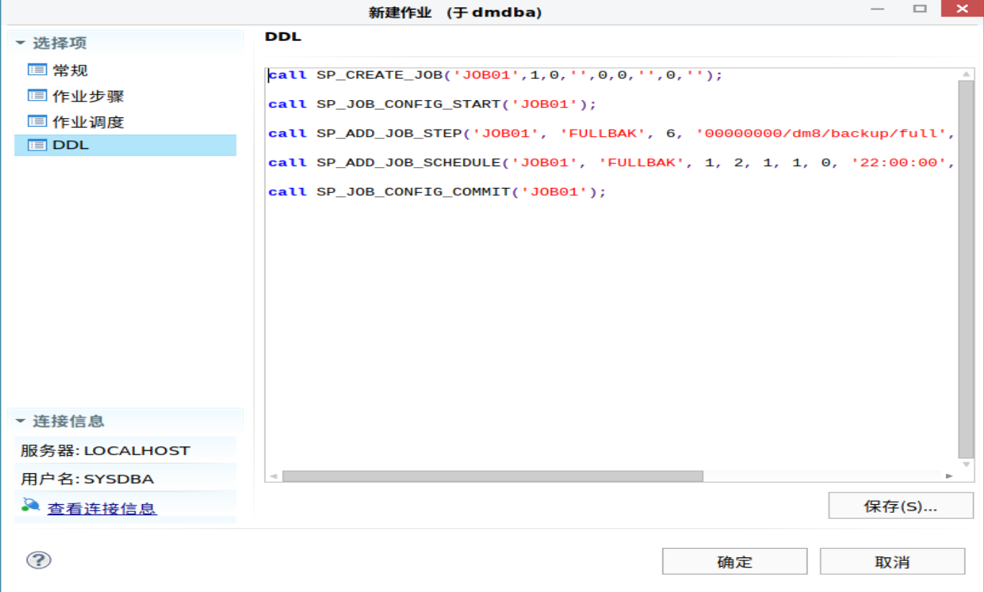Collapse the 选择项 section
The width and height of the screenshot is (984, 592).
pos(20,43)
